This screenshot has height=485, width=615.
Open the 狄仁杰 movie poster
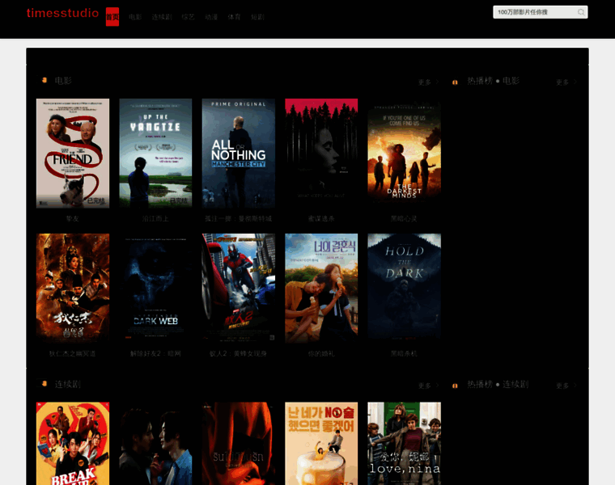[73, 289]
